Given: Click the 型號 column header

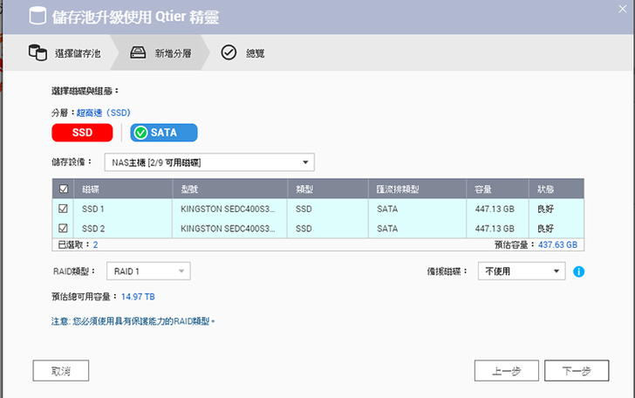Looking at the screenshot, I should pos(190,189).
